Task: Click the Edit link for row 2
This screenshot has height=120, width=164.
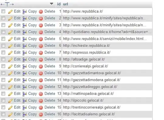Action: (17, 18)
